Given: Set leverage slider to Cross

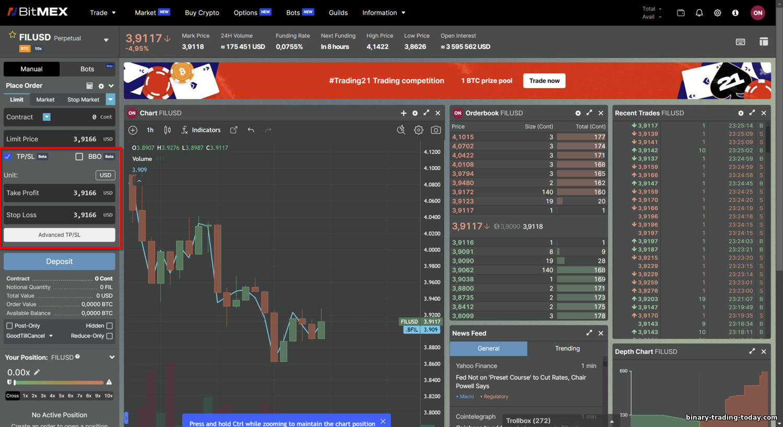Looking at the screenshot, I should tap(13, 396).
